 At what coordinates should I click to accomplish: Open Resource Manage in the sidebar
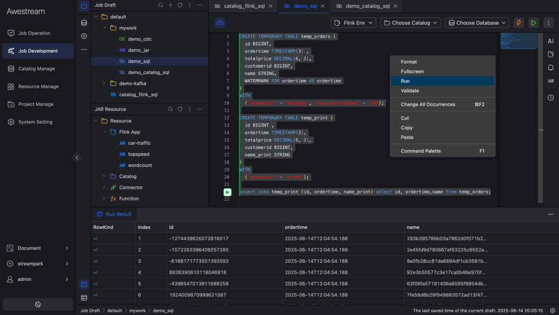tap(38, 86)
